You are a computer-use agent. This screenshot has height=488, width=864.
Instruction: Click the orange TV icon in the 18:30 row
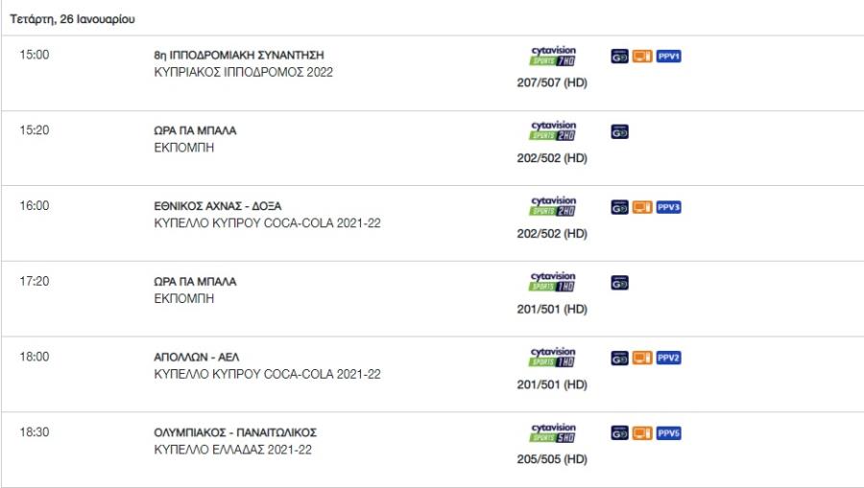642,433
